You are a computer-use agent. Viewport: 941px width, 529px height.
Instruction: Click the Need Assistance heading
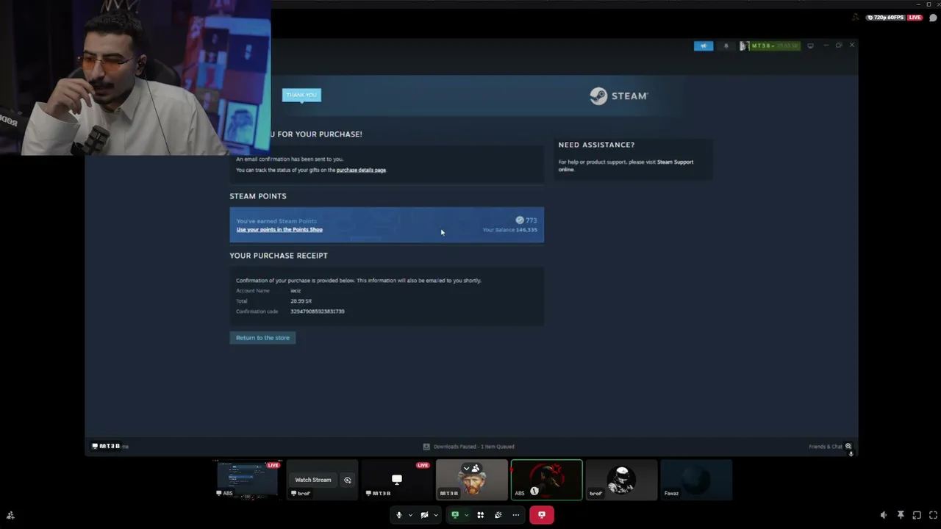click(596, 145)
